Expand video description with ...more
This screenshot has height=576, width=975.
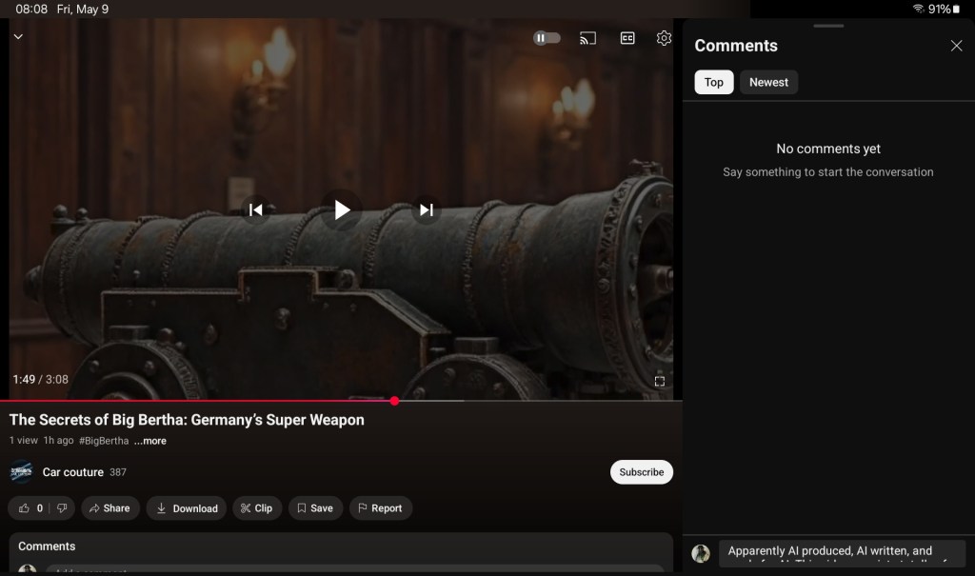point(150,441)
